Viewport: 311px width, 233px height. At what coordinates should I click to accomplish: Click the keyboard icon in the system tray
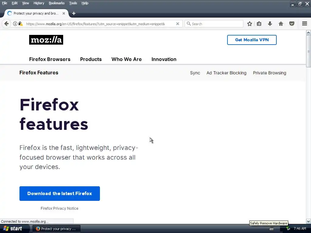[x=272, y=229]
